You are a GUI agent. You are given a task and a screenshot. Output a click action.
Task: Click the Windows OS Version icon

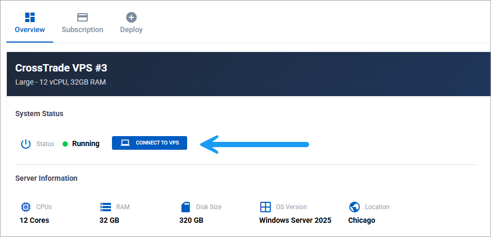click(265, 207)
